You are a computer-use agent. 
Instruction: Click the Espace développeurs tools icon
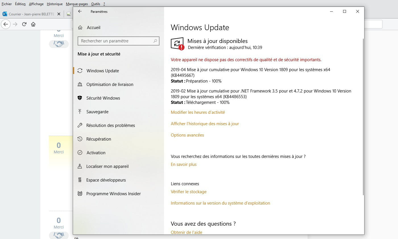pyautogui.click(x=80, y=180)
